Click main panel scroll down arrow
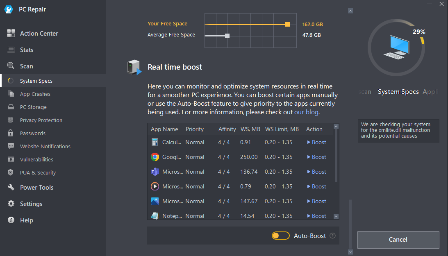The height and width of the screenshot is (256, 448). click(350, 252)
